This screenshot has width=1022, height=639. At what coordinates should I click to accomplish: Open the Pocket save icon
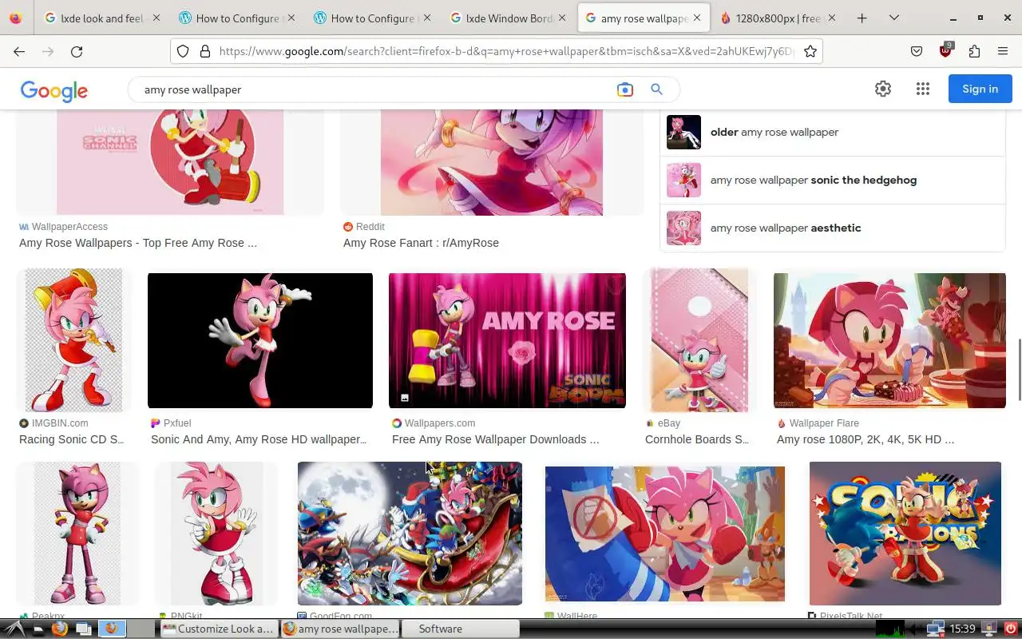click(x=917, y=51)
